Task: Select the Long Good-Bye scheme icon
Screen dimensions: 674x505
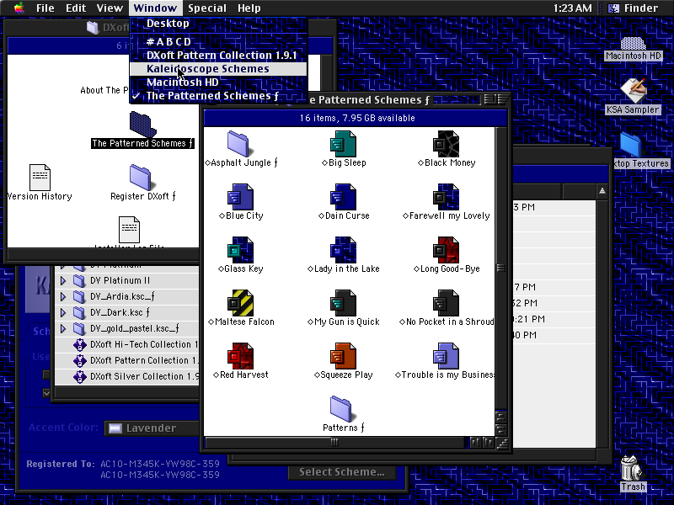Action: click(446, 249)
